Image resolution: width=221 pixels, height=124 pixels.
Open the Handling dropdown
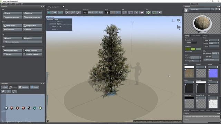tap(214, 43)
